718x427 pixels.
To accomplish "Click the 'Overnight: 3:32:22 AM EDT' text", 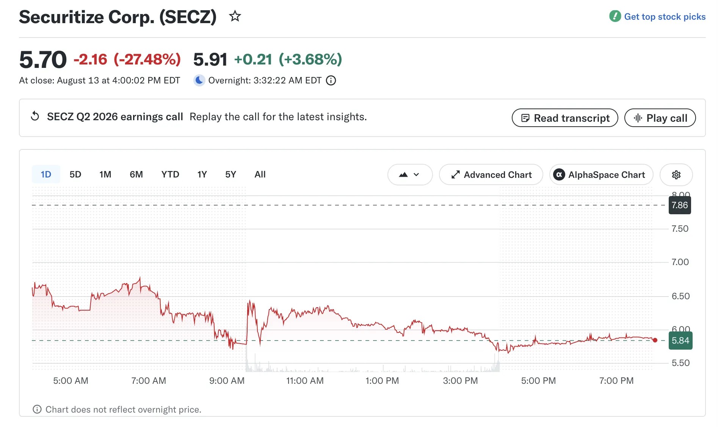I will pos(265,80).
